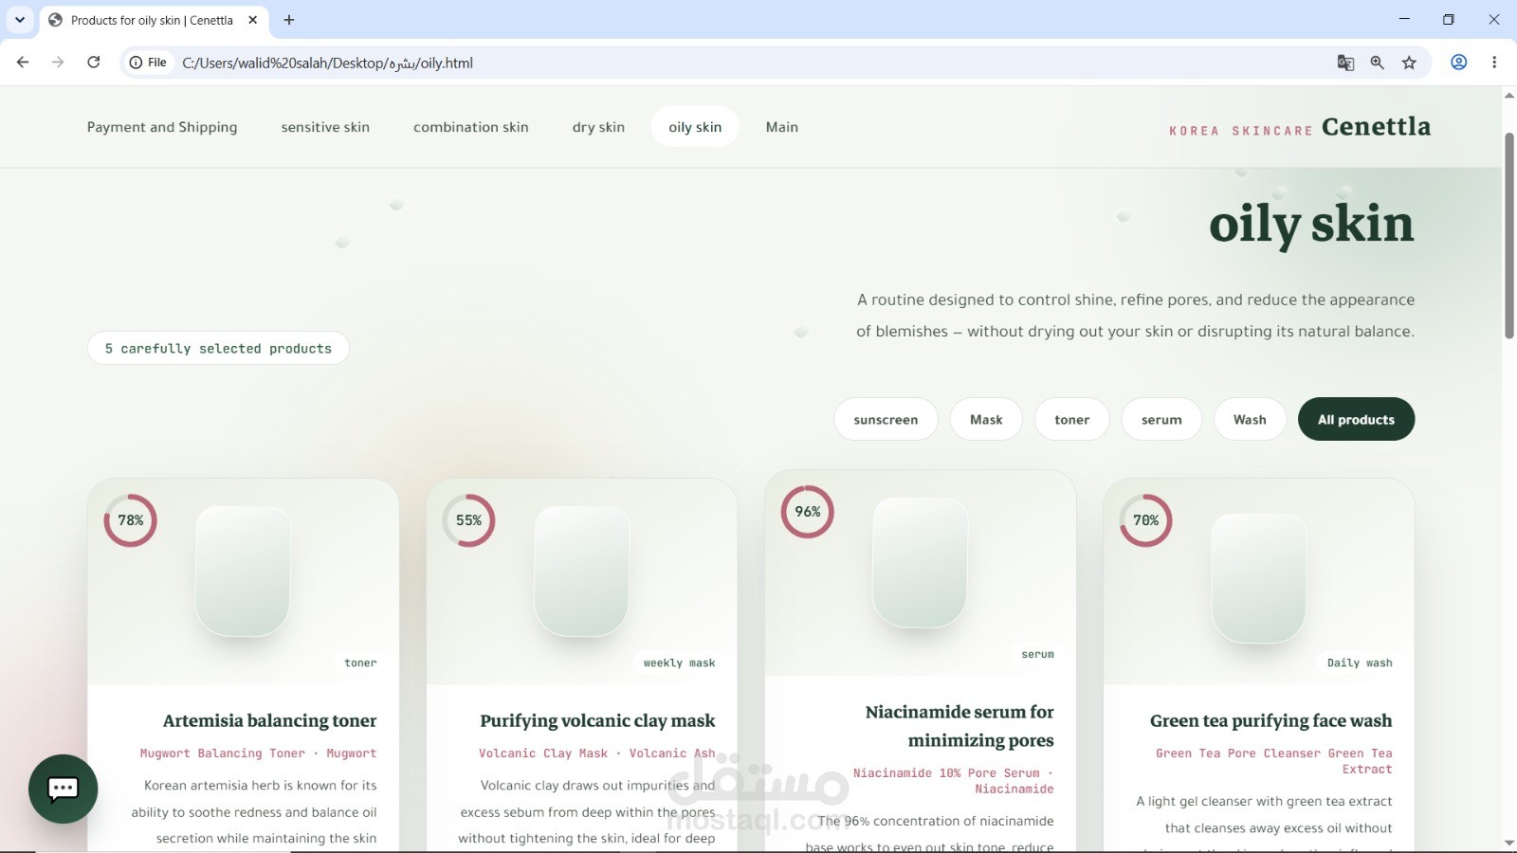The height and width of the screenshot is (853, 1517).
Task: Close the Products for oily skin tab
Action: click(252, 20)
